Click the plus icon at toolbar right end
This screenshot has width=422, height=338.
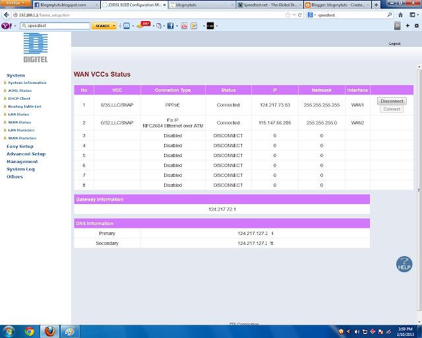click(407, 26)
